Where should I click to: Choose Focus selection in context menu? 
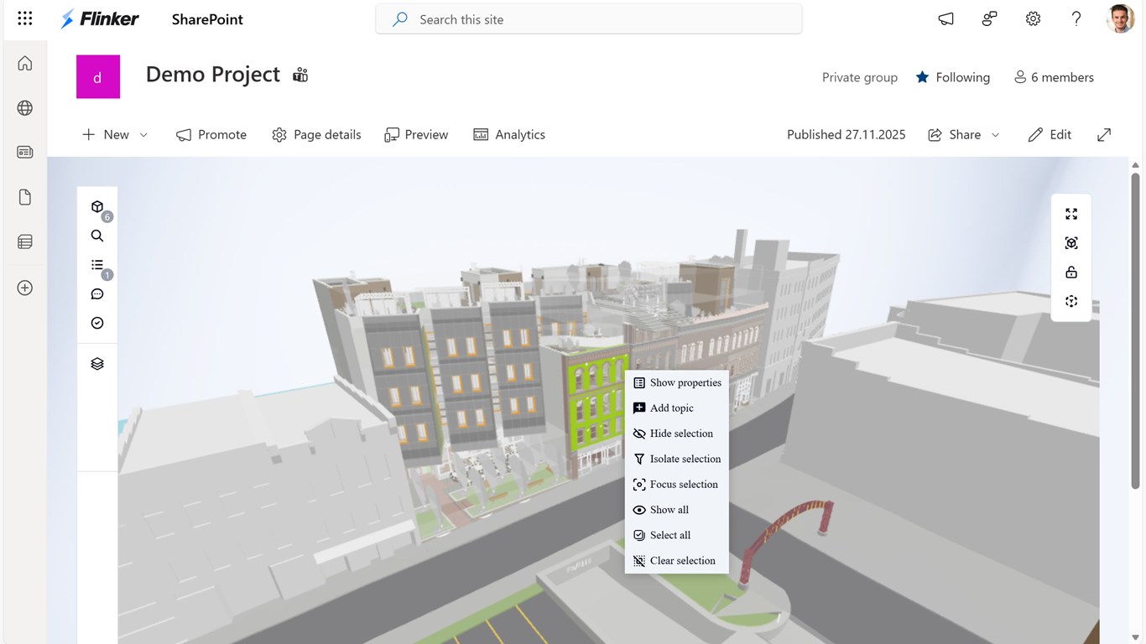point(677,484)
